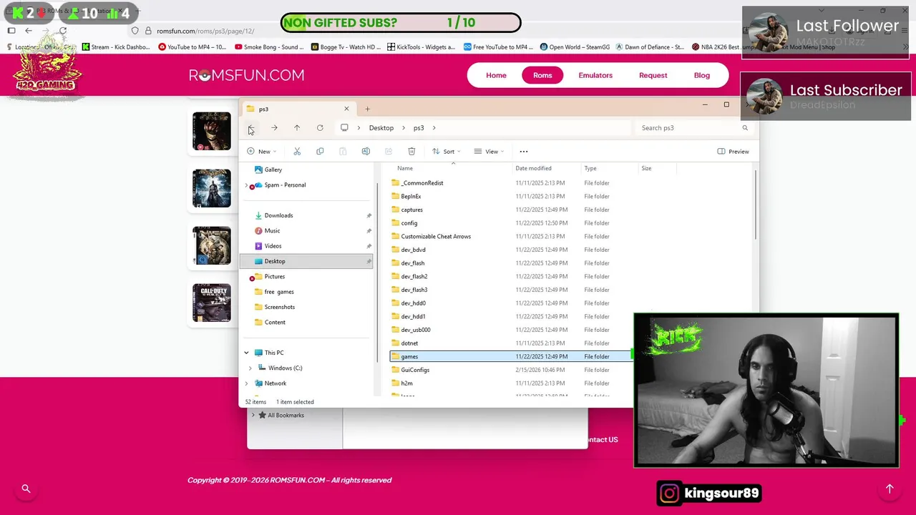Select the games folder row
916x515 pixels.
[511, 356]
